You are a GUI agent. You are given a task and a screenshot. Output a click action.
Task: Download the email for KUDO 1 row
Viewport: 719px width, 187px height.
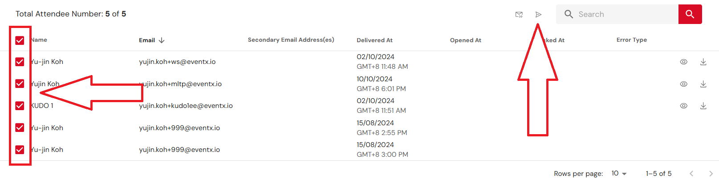(x=703, y=106)
